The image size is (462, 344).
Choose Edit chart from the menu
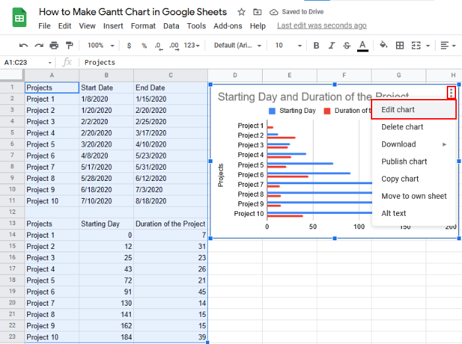tap(414, 110)
